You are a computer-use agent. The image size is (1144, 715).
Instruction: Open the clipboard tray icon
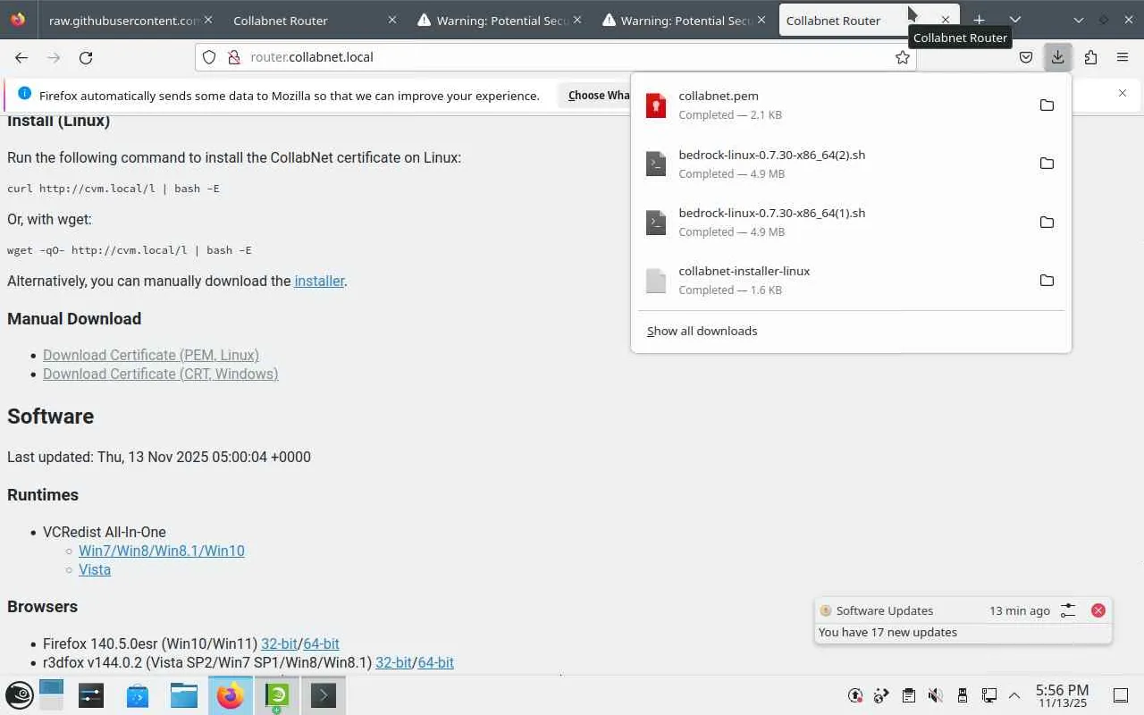pyautogui.click(x=908, y=695)
